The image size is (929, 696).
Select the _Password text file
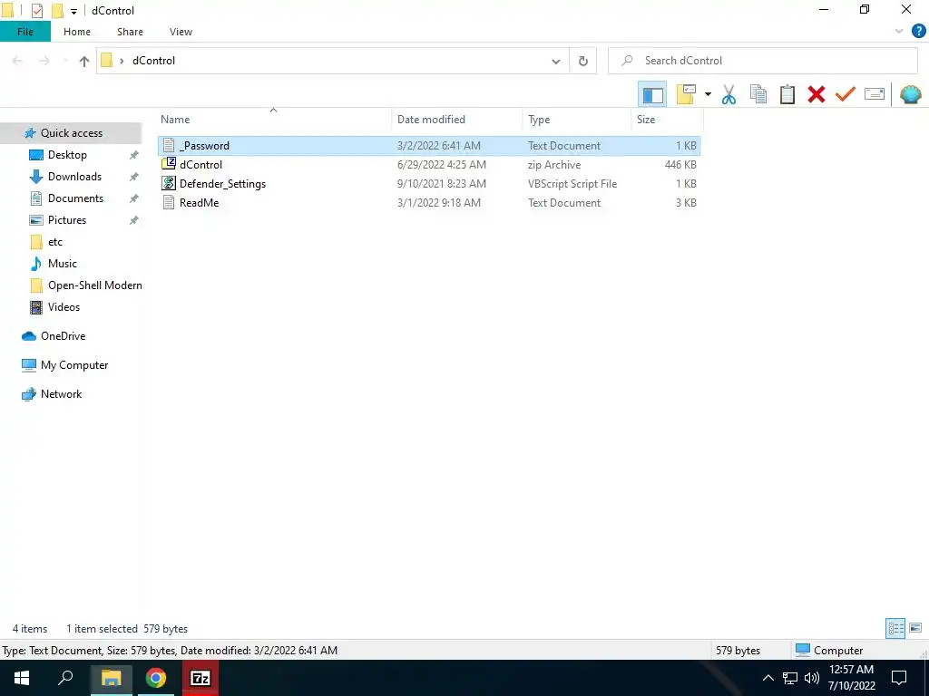[x=429, y=146]
